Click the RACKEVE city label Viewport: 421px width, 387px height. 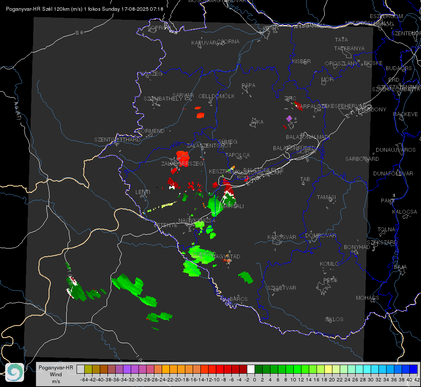click(x=406, y=114)
